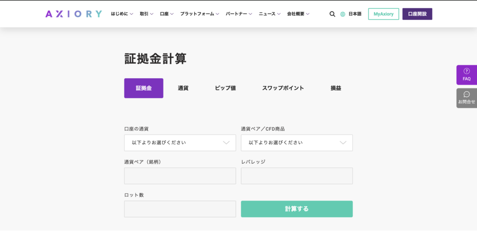This screenshot has height=234, width=477.
Task: Focus the レバレッジ input field
Action: [x=297, y=176]
